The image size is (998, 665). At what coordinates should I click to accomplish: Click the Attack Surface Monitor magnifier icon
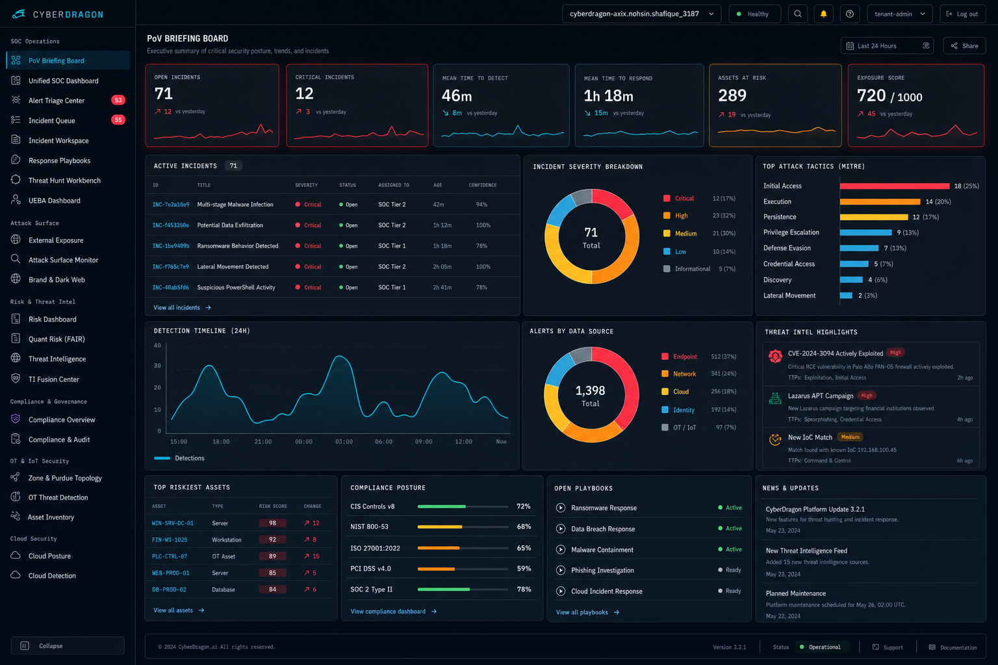(16, 259)
